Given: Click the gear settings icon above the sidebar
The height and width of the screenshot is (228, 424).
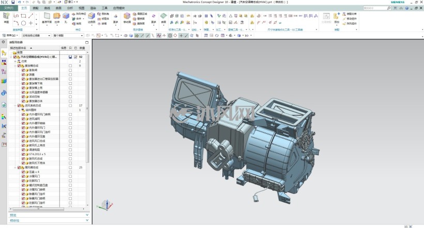Looking at the screenshot, I should [3, 42].
